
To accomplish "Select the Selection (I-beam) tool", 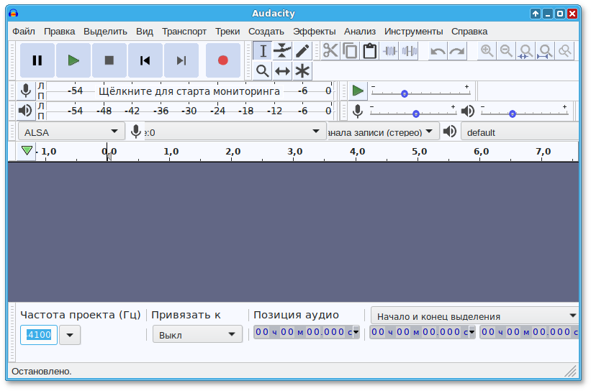I will point(263,51).
